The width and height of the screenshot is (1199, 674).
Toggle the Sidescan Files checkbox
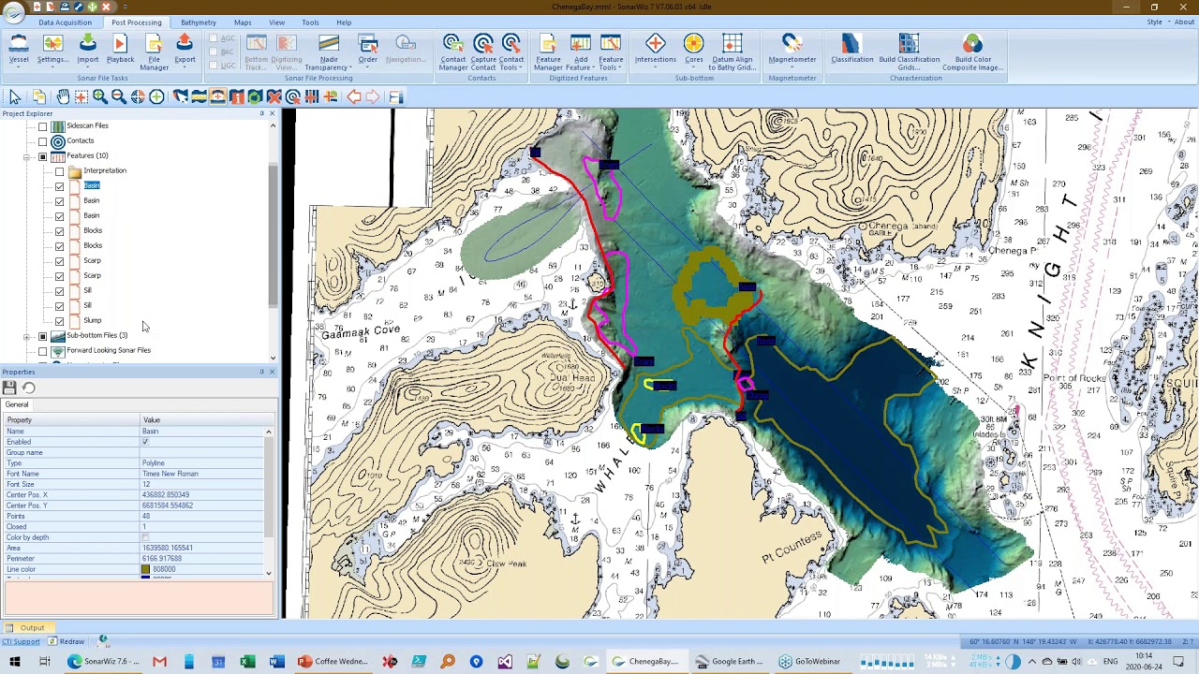point(43,126)
